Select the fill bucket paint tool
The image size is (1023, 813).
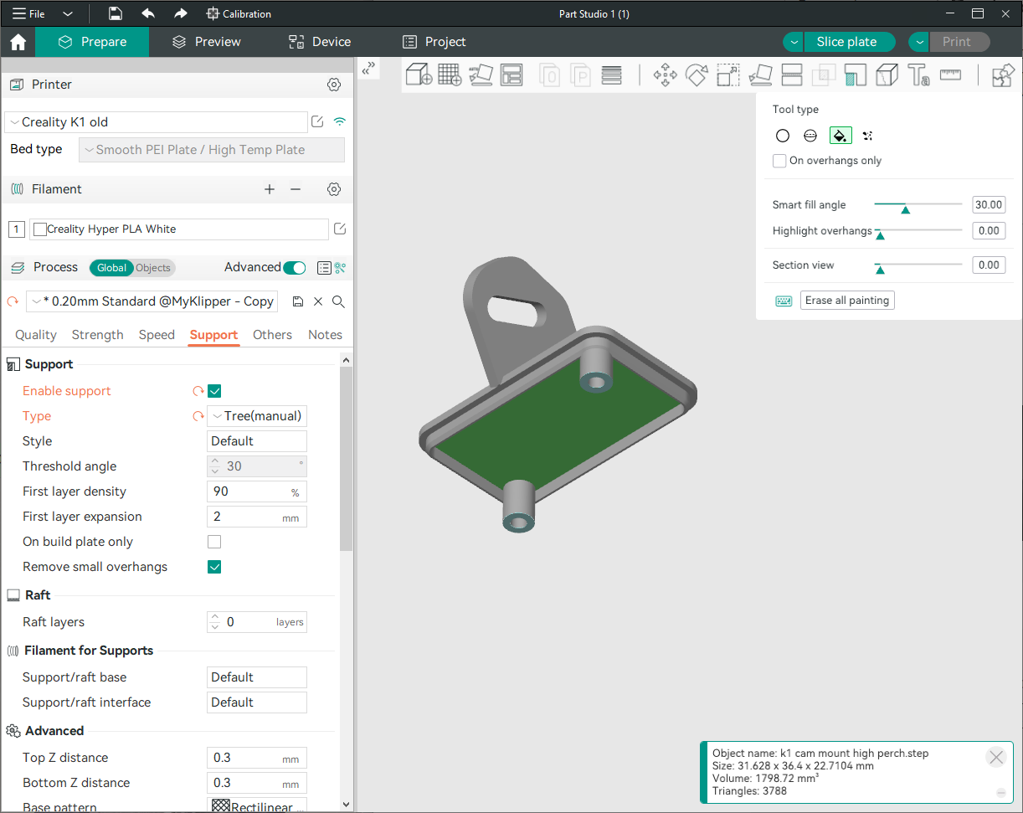pyautogui.click(x=841, y=136)
